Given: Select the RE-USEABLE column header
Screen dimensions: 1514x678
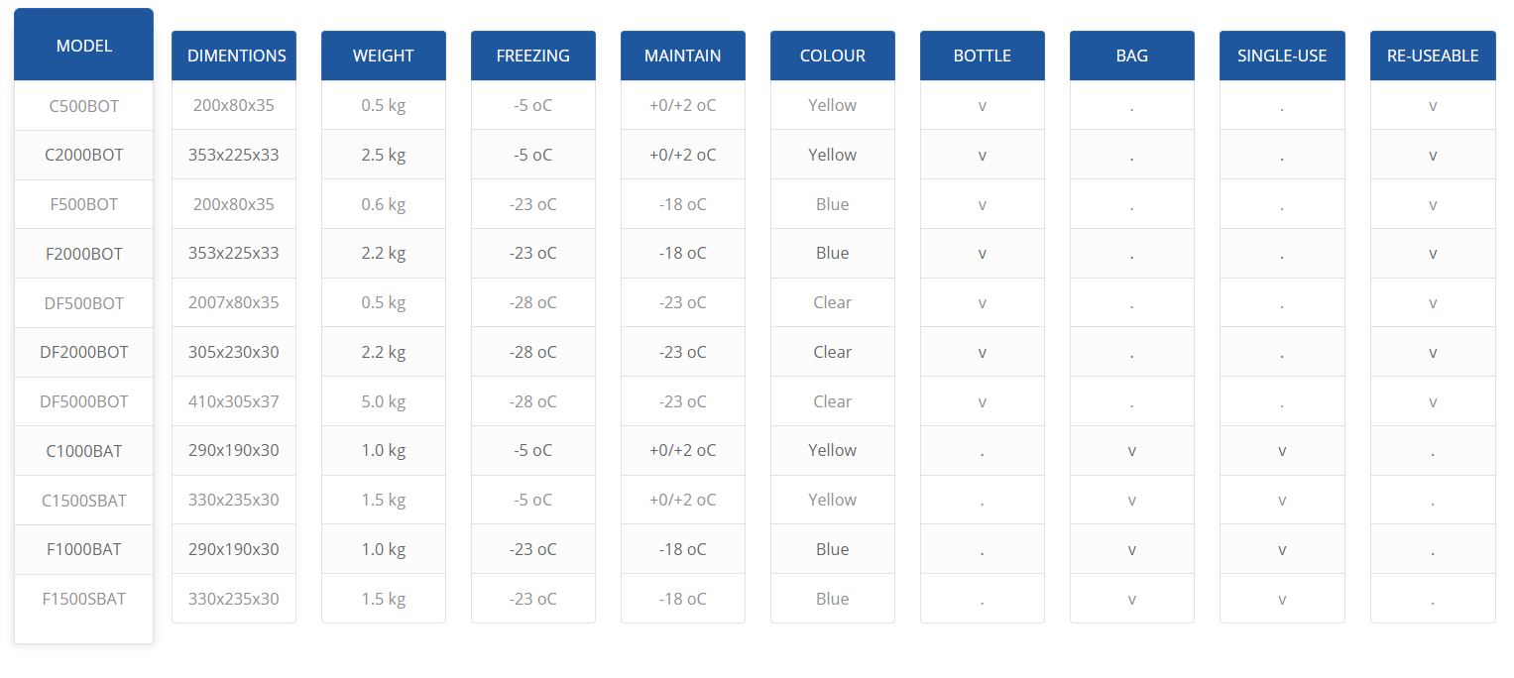Looking at the screenshot, I should pyautogui.click(x=1432, y=56).
